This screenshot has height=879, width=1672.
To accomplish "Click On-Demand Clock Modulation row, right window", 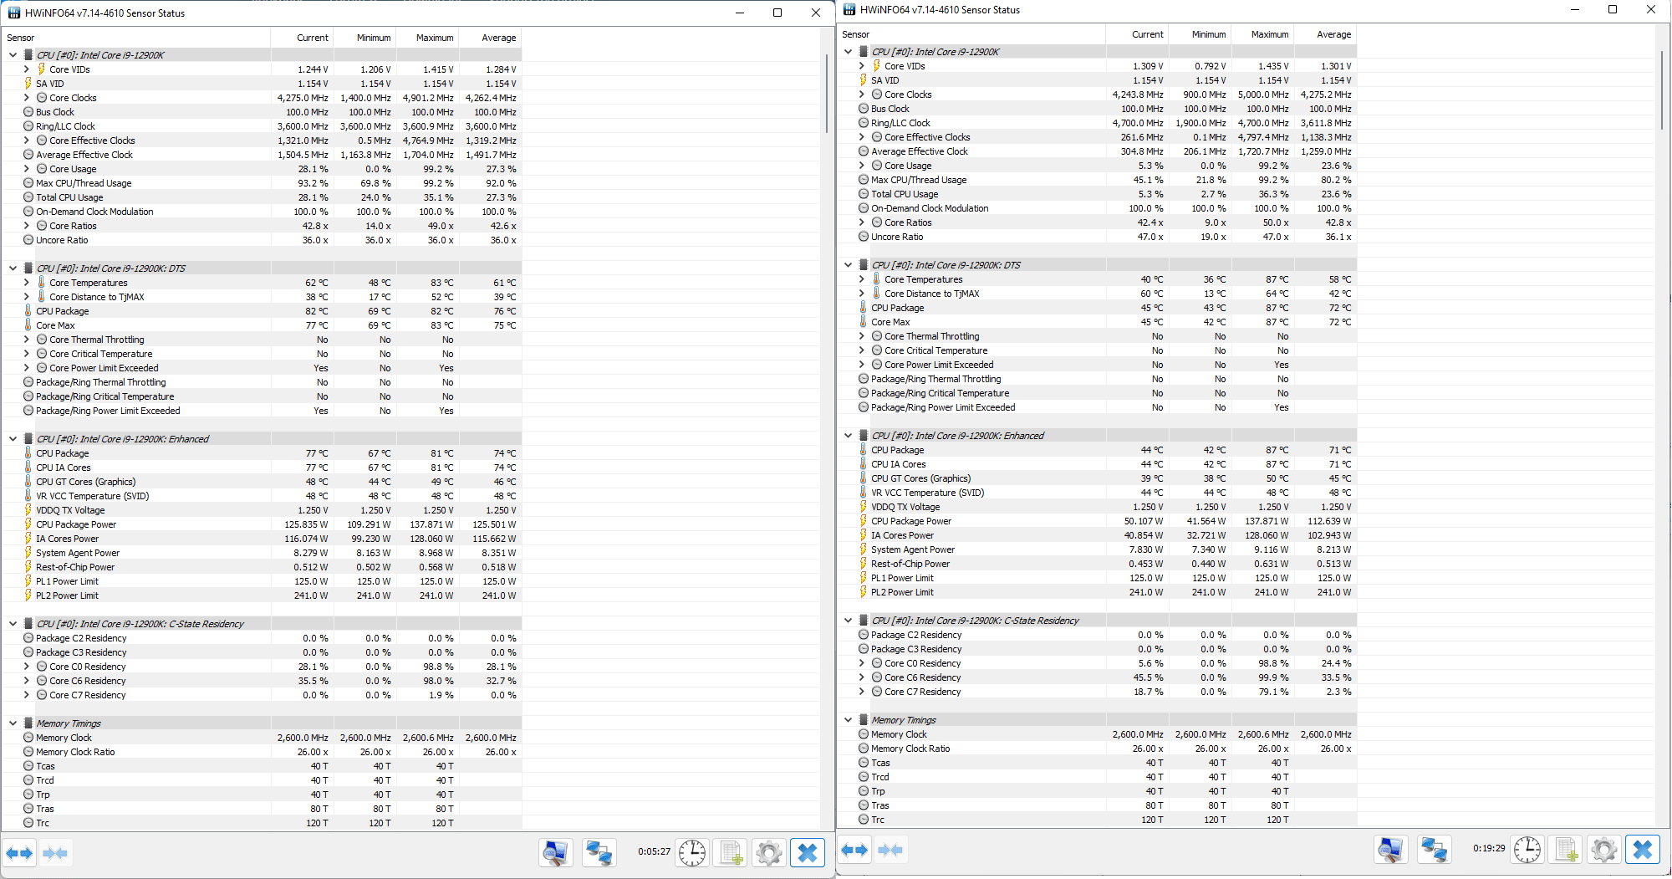I will coord(1097,208).
